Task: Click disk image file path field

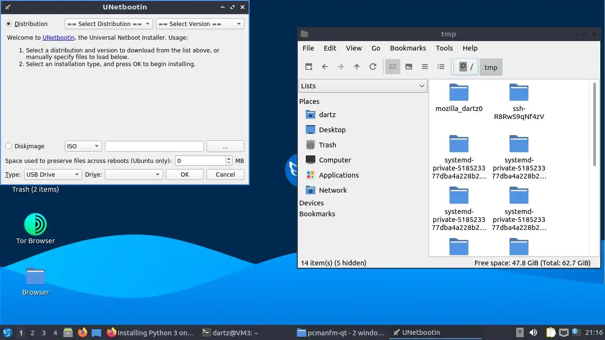Action: 154,146
